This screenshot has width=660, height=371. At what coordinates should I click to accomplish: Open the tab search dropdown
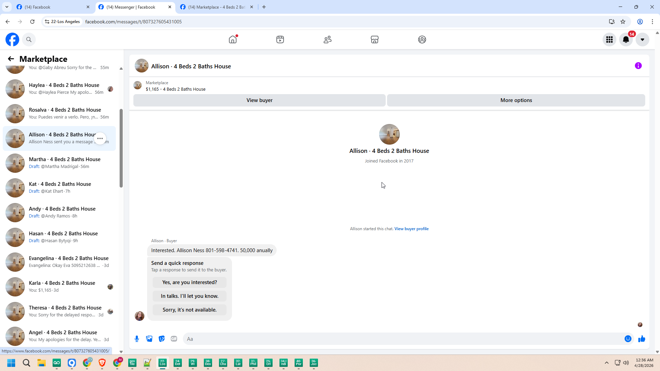point(7,7)
